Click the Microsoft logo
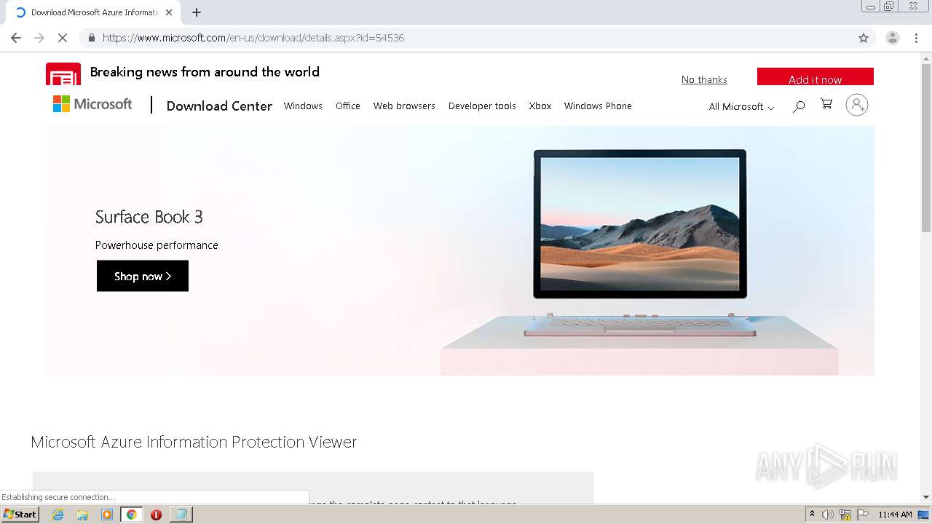This screenshot has height=524, width=932. point(92,104)
